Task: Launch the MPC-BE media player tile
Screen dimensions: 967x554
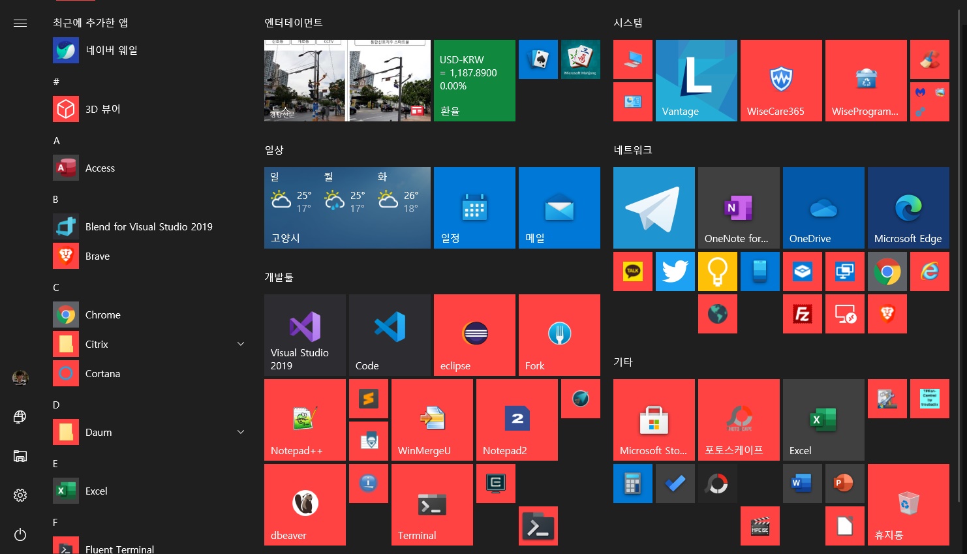Action: click(x=760, y=526)
